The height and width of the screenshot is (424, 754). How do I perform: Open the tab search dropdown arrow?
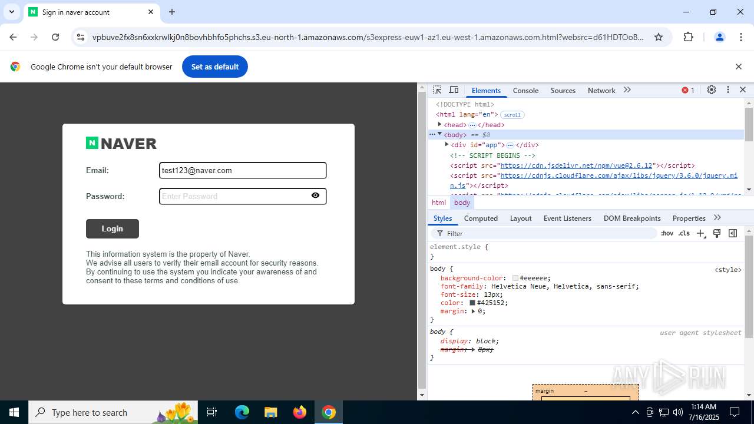(11, 12)
